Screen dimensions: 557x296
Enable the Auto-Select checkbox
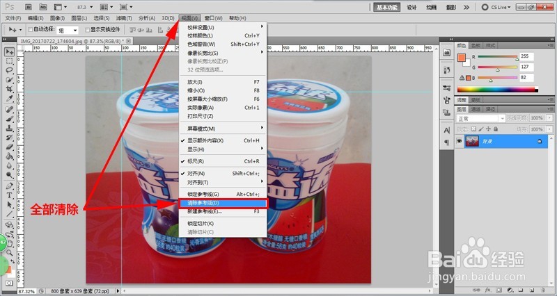coord(30,30)
